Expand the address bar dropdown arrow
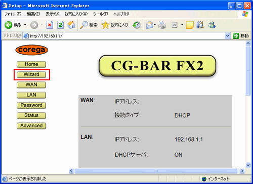 pos(228,36)
